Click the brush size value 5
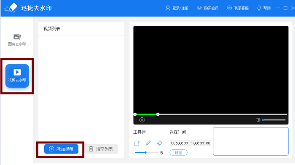This screenshot has width=295, height=165. coord(161,153)
